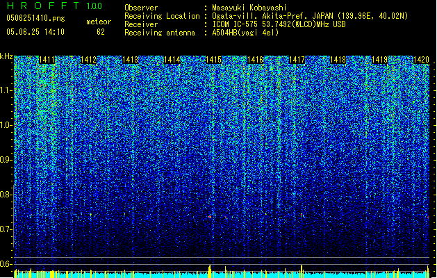Select the Ogata-vill. Akita-Pref. JAPAN location text
This screenshot has height=278, width=437.
tap(310, 16)
